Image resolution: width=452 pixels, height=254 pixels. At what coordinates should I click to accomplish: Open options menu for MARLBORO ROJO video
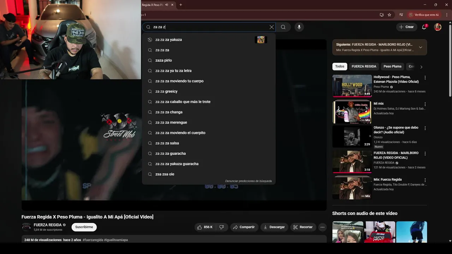(x=425, y=154)
